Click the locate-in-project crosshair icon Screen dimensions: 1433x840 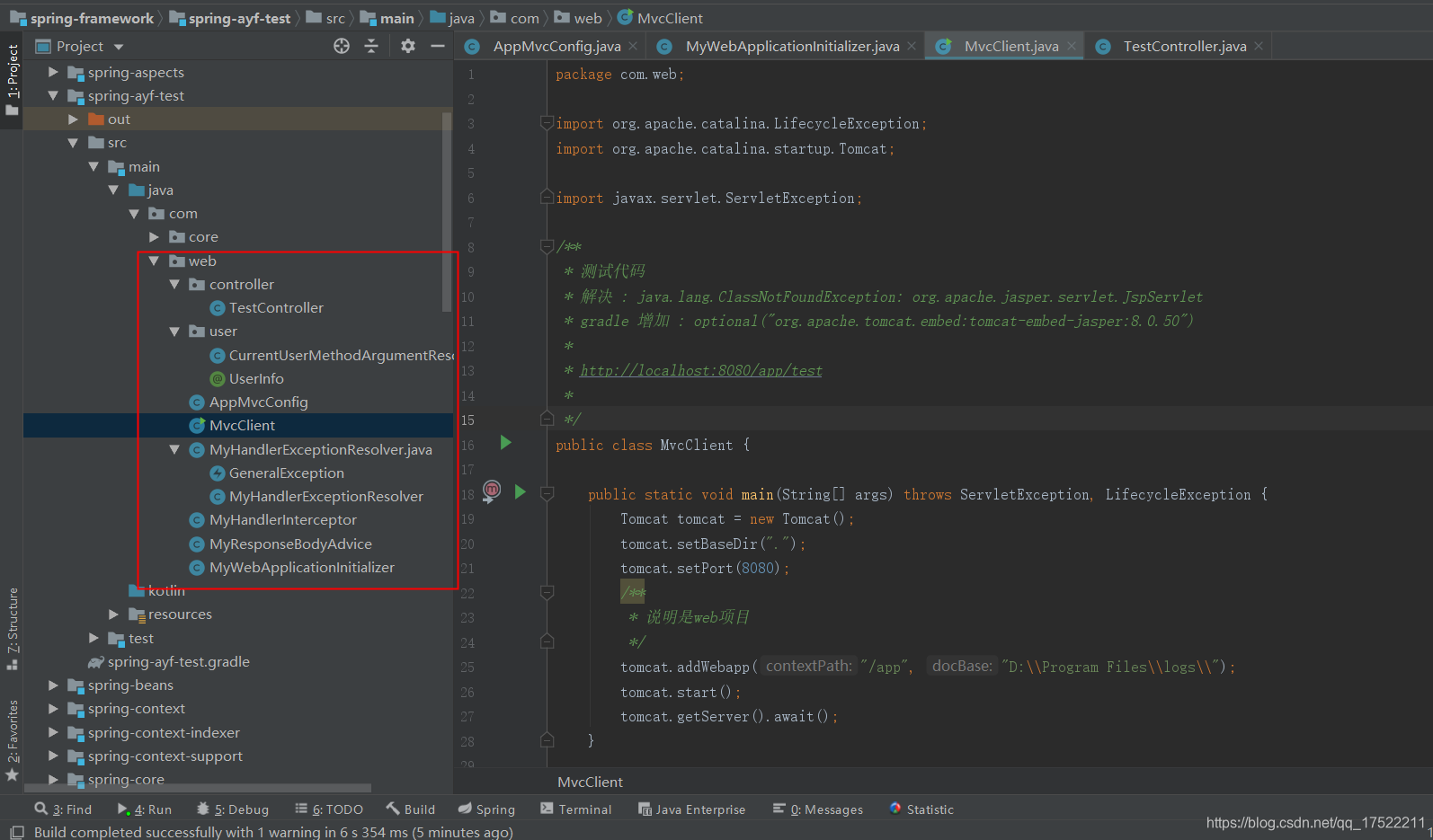(342, 46)
